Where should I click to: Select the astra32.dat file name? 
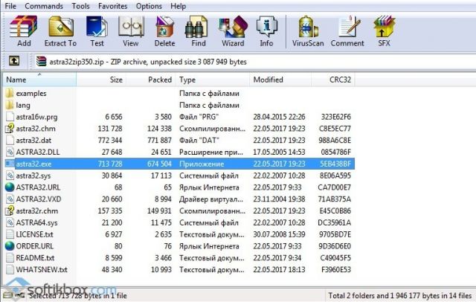33,141
